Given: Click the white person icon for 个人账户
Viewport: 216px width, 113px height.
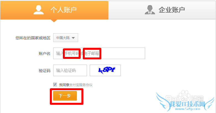Looking at the screenshot, I should pyautogui.click(x=38, y=10).
